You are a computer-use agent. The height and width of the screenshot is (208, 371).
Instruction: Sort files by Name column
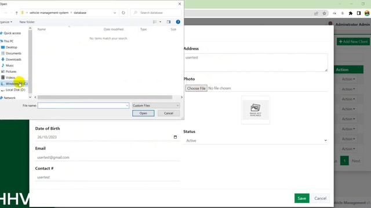coord(42,29)
